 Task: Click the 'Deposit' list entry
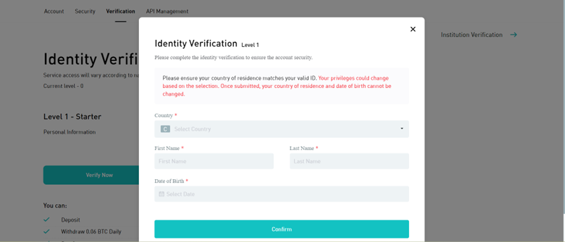click(x=70, y=220)
